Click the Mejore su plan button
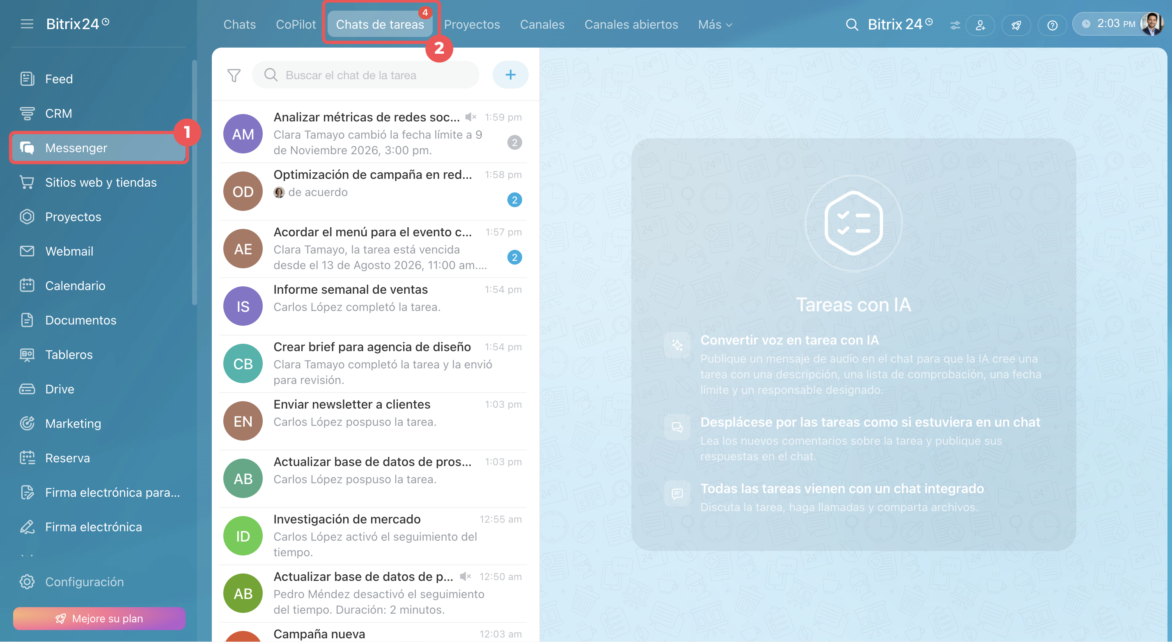1172x642 pixels. click(99, 618)
